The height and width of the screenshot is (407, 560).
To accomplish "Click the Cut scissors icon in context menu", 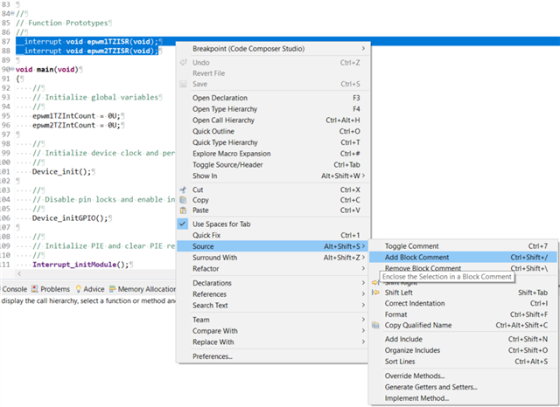I will [183, 190].
